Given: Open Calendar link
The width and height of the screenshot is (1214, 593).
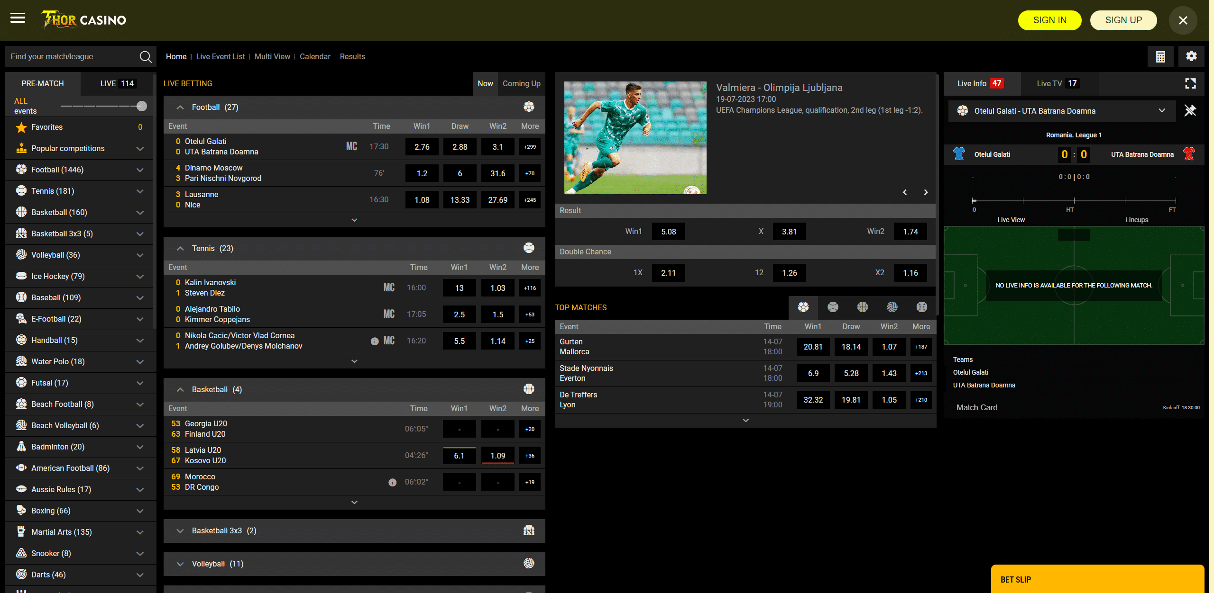Looking at the screenshot, I should tap(315, 57).
